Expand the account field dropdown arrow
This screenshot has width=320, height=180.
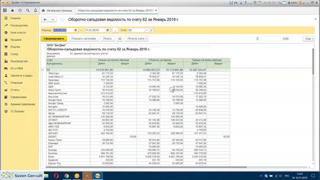[x=146, y=30]
